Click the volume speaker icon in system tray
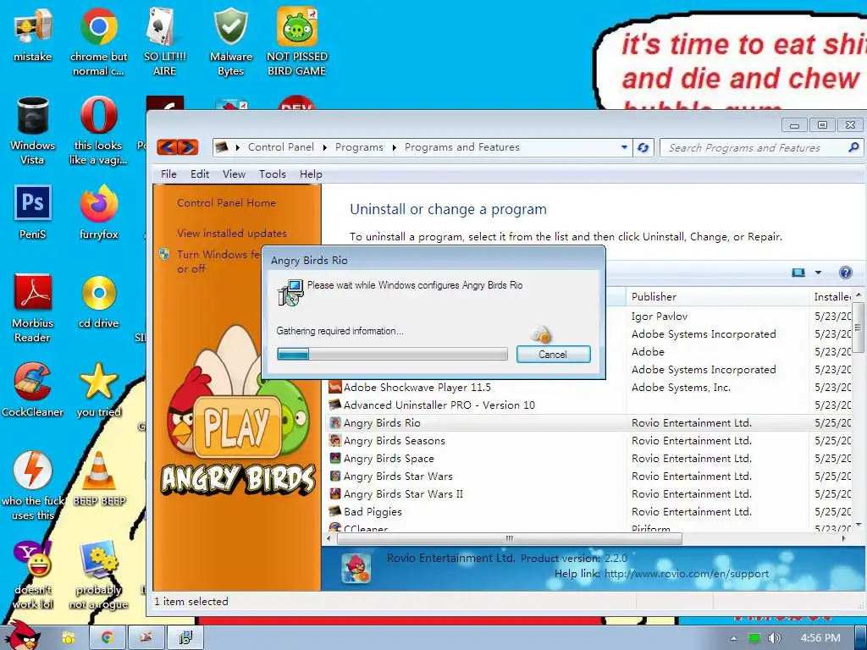Image resolution: width=867 pixels, height=650 pixels. 774,638
